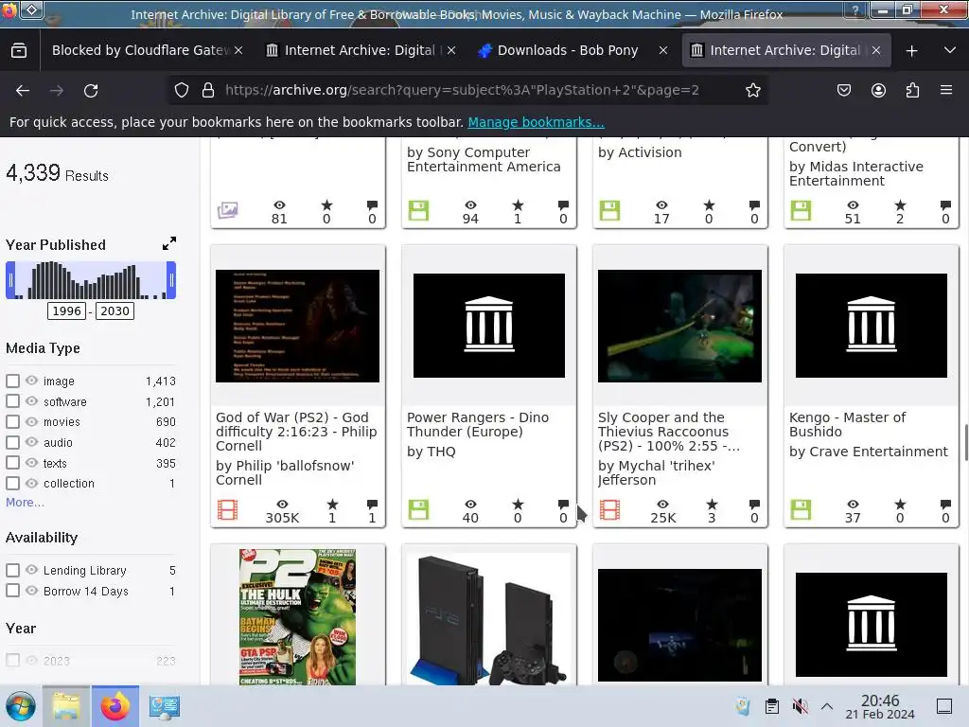Edit the 1996 start year field
Image resolution: width=969 pixels, height=727 pixels.
(67, 310)
